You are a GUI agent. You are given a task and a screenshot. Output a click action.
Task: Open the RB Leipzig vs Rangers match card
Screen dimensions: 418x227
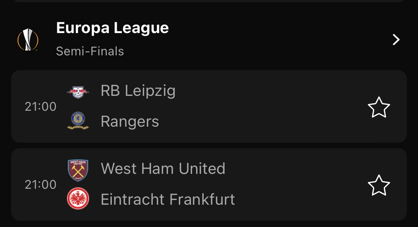click(209, 106)
